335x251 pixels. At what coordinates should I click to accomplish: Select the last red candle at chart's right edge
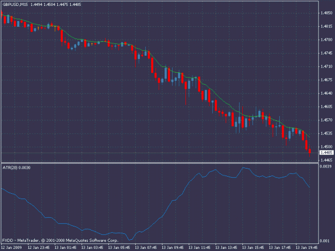click(x=310, y=151)
